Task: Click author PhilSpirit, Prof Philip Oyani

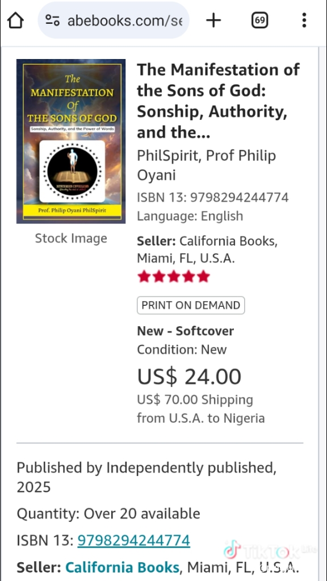Action: tap(206, 165)
